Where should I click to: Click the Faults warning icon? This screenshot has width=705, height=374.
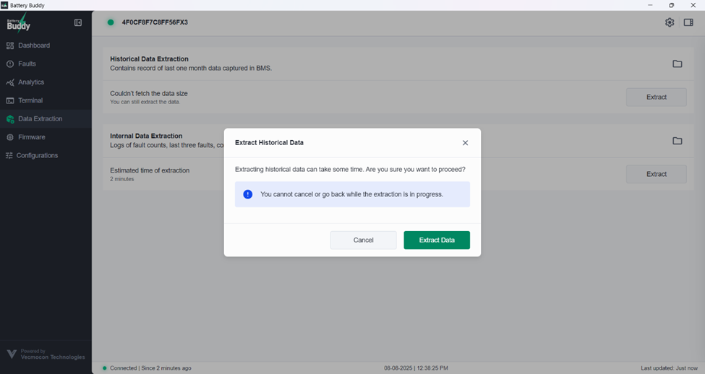click(x=10, y=64)
